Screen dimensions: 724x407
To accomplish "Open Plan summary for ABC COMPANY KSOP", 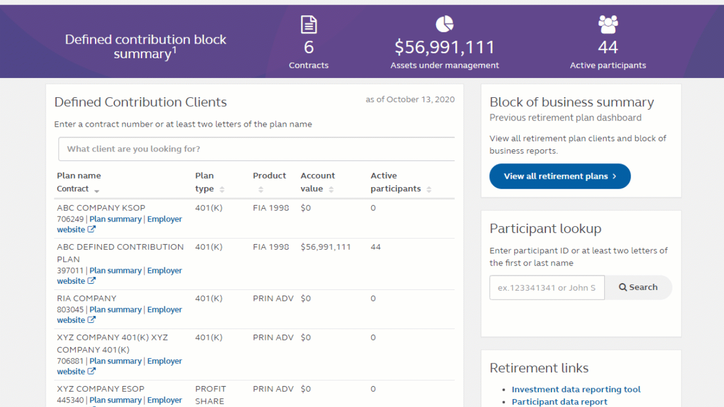I will coord(115,219).
